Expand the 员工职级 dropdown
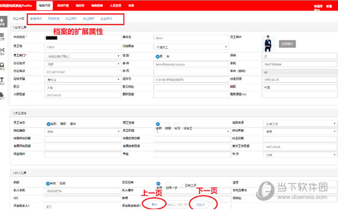This screenshot has width=338, height=210. pos(192,131)
